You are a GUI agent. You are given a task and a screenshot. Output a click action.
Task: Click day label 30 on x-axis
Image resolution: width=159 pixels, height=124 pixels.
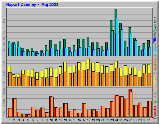pos(145,120)
